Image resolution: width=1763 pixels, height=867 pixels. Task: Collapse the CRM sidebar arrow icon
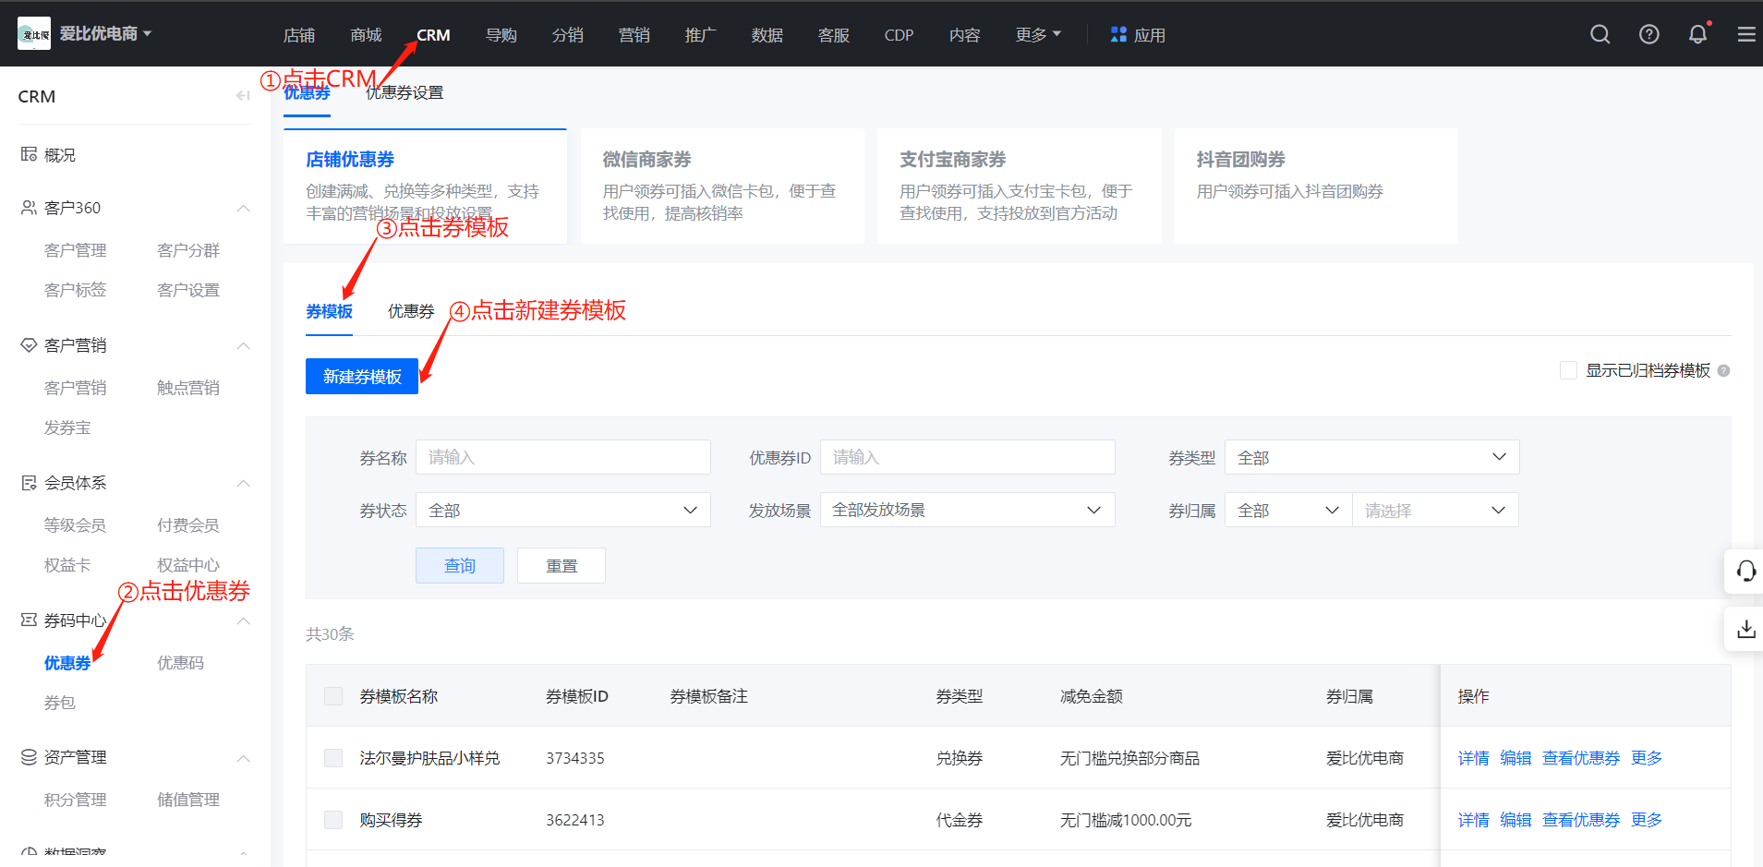coord(243,96)
